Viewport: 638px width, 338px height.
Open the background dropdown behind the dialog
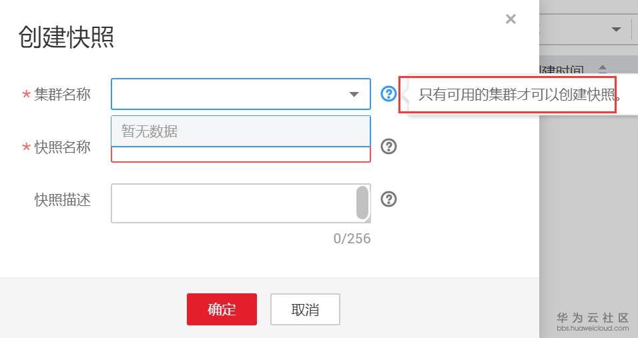(616, 29)
